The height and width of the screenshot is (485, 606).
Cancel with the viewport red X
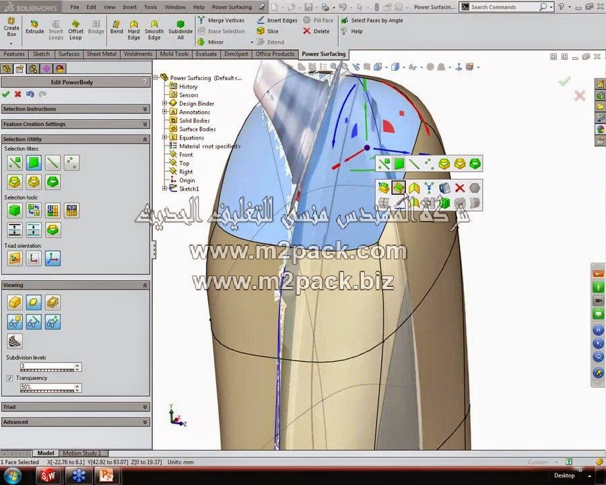click(x=580, y=96)
